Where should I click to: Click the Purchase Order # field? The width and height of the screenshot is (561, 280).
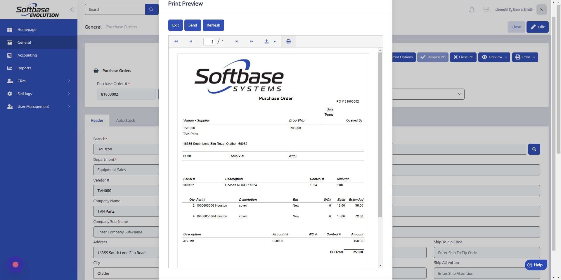coord(126,94)
